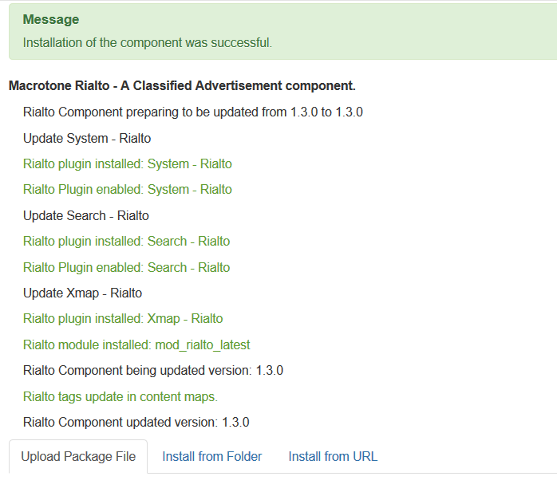Click the Rialto tags update line
The image size is (557, 492).
[120, 396]
